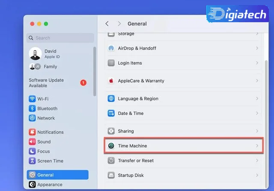Open Notifications settings label

click(x=51, y=132)
